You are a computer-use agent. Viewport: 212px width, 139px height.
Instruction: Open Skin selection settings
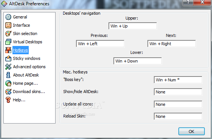pyautogui.click(x=25, y=34)
